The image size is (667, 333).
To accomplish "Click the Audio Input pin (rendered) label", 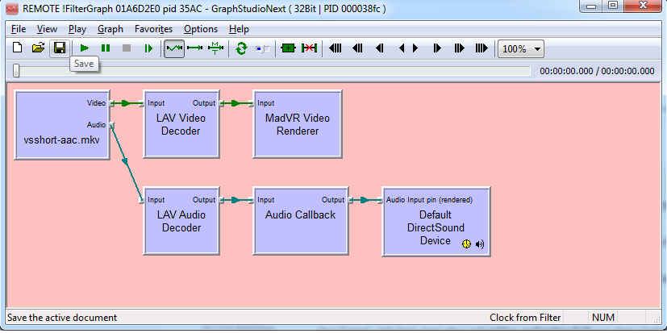I will (429, 200).
